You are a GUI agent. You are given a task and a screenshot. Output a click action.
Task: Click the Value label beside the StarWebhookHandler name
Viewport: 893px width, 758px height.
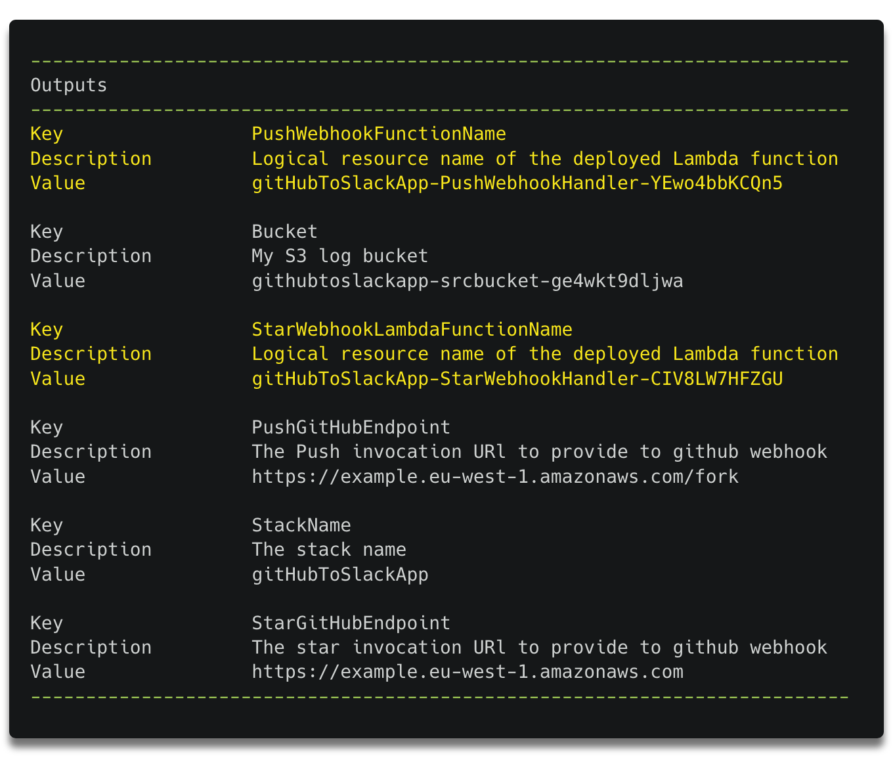point(58,379)
